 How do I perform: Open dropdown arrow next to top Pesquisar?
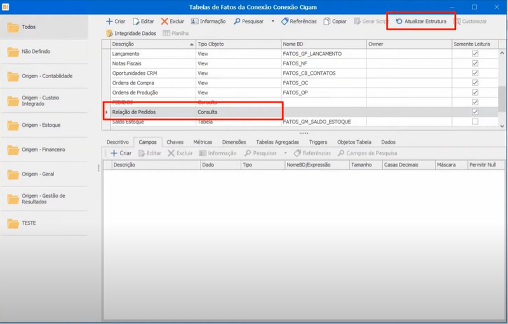coord(273,22)
